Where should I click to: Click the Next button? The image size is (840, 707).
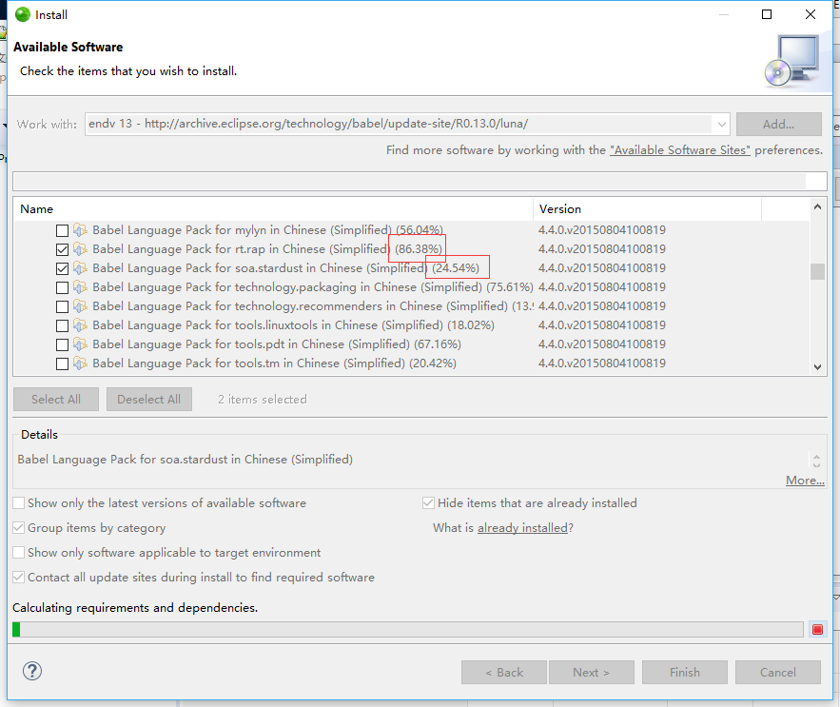[592, 672]
